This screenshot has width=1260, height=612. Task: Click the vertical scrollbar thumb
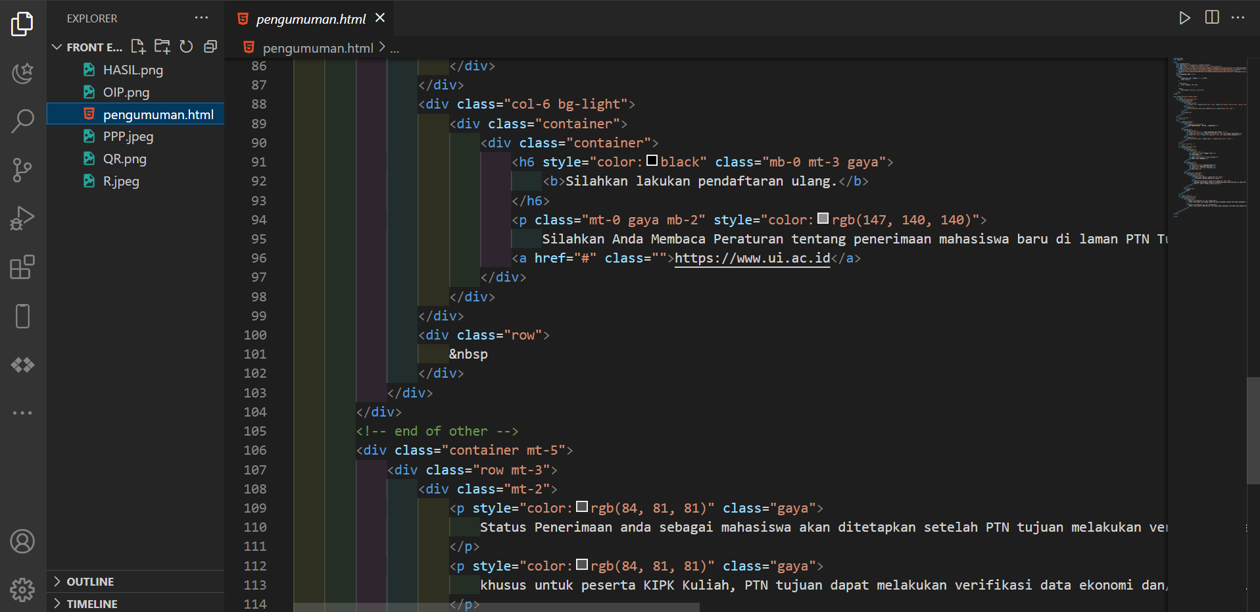tap(1253, 431)
